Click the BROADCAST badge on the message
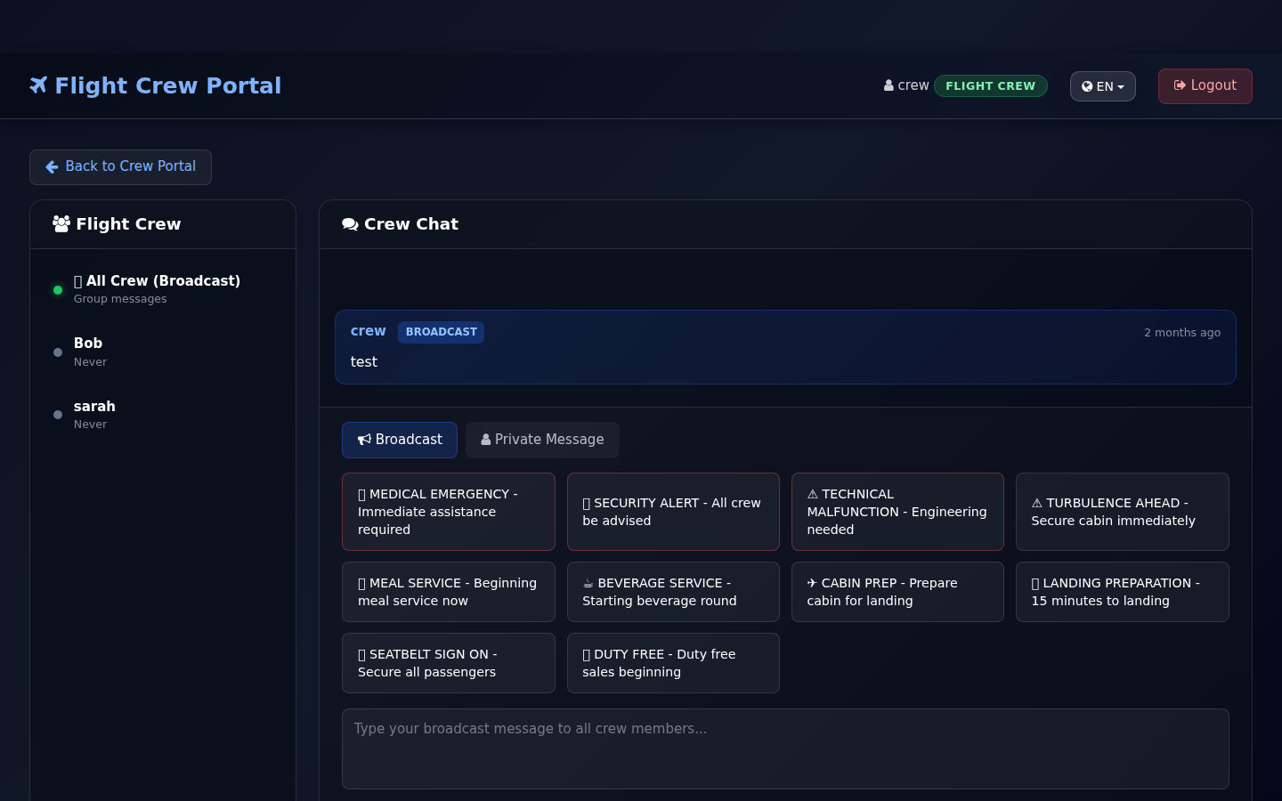 (441, 332)
